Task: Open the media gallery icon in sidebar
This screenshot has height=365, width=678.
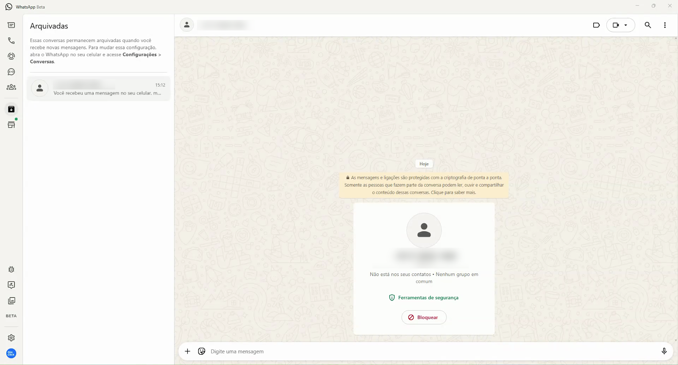Action: [11, 301]
